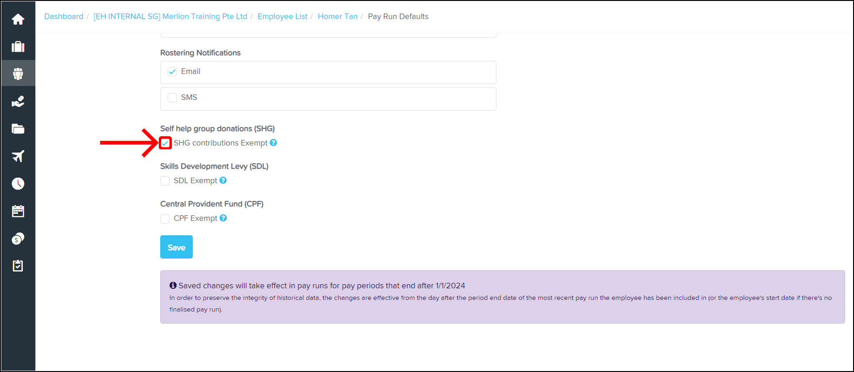
Task: Click the clipboard checkmark sidebar icon
Action: pos(18,266)
